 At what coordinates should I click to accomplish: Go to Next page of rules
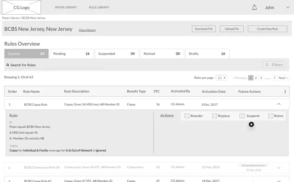[x=283, y=78]
